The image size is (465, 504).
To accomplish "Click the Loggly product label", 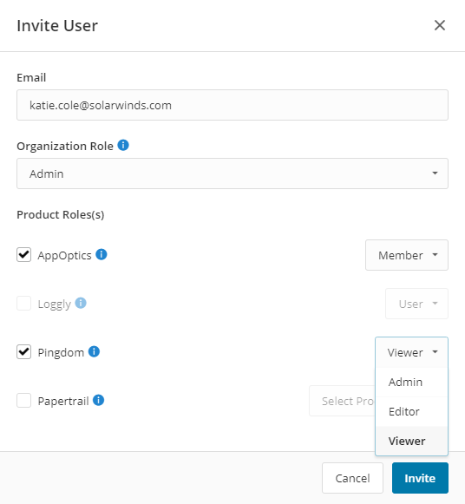I will 55,304.
